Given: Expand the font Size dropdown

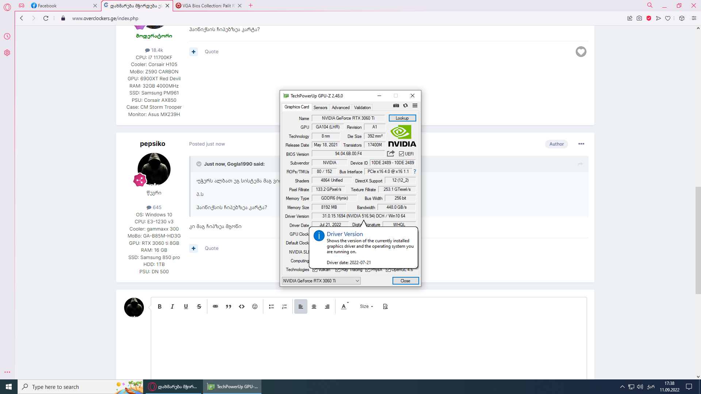Looking at the screenshot, I should (366, 306).
